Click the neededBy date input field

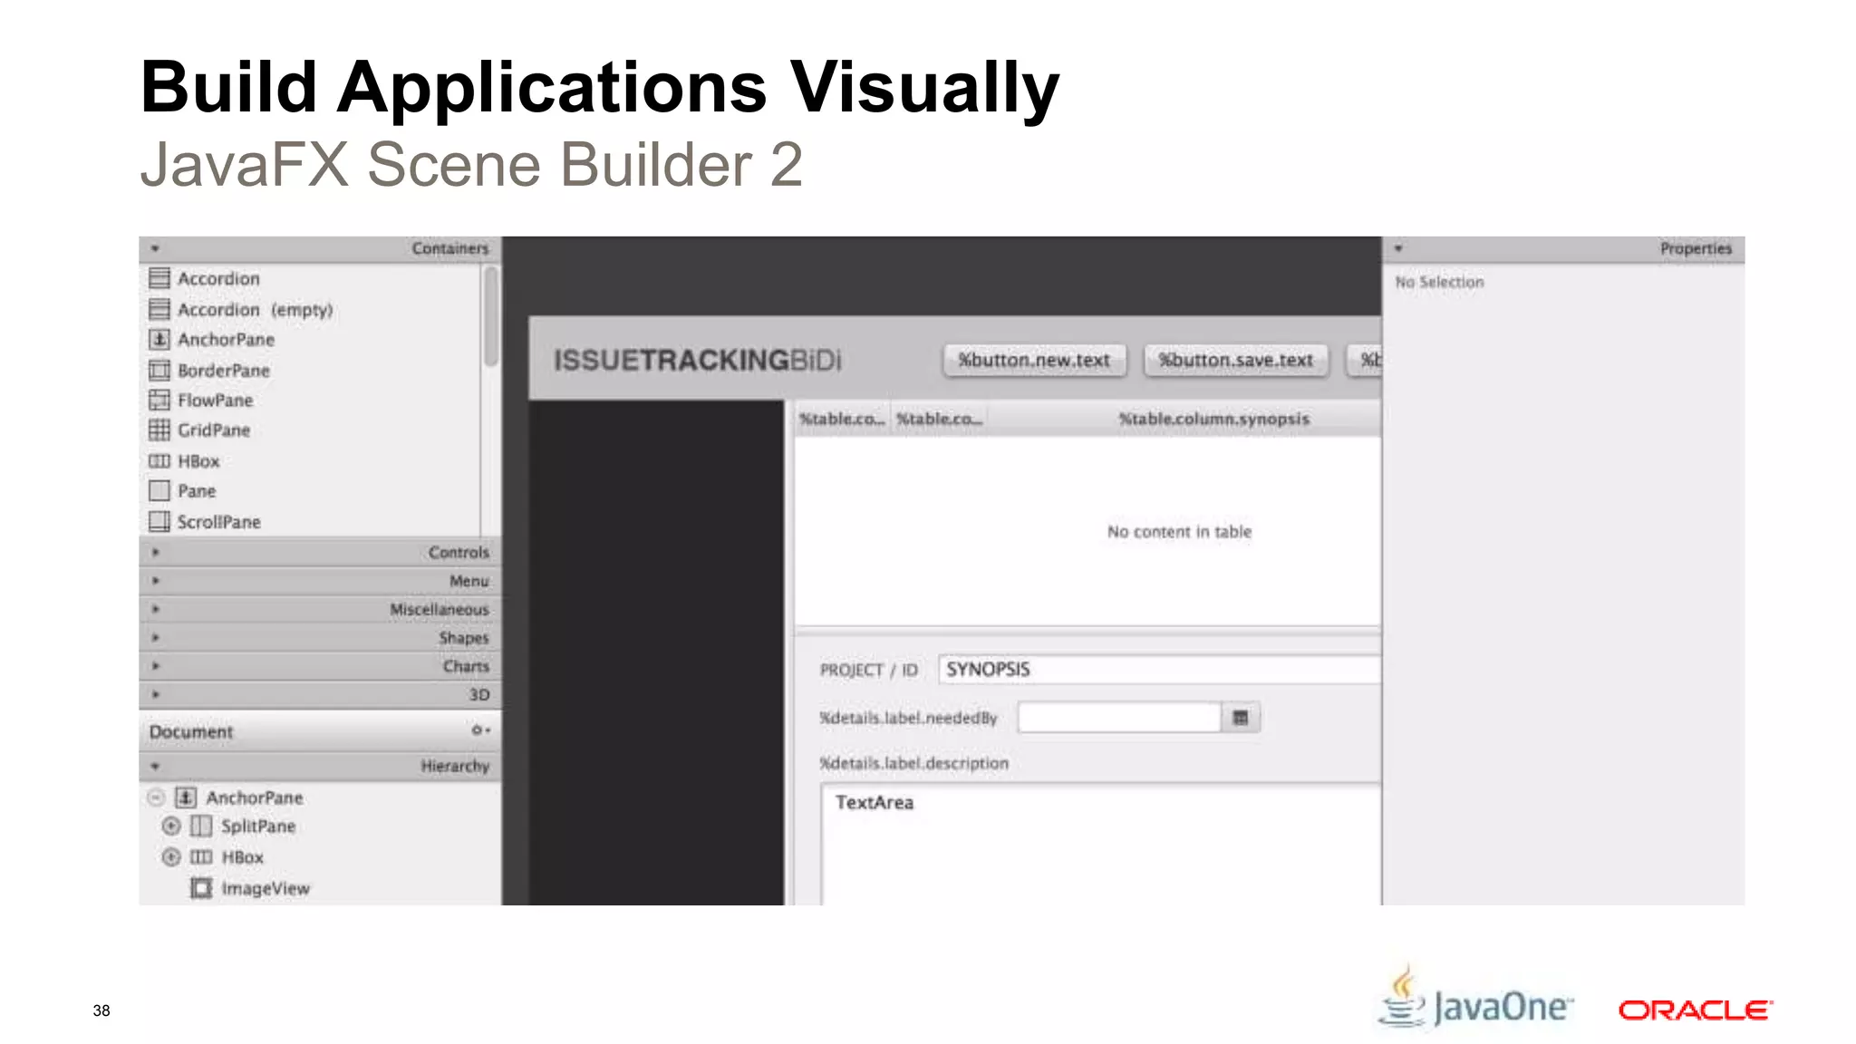pos(1119,718)
